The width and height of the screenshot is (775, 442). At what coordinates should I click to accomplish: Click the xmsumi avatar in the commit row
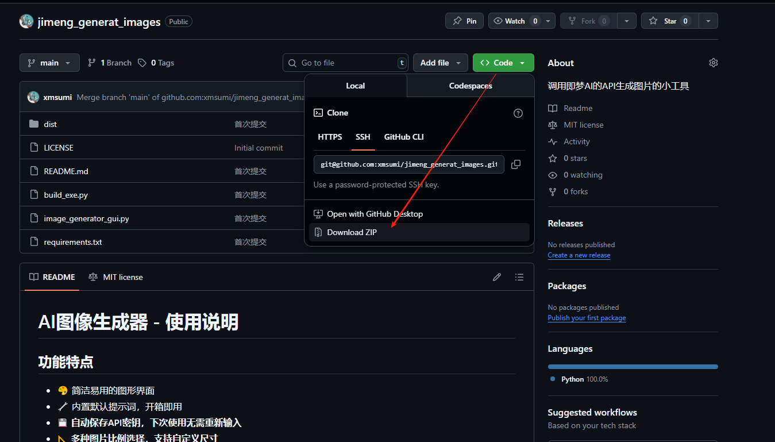click(33, 97)
